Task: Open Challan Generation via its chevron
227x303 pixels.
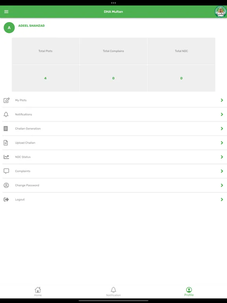Action: (222, 129)
